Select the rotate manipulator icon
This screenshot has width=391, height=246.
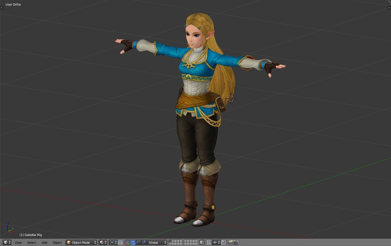pyautogui.click(x=138, y=242)
